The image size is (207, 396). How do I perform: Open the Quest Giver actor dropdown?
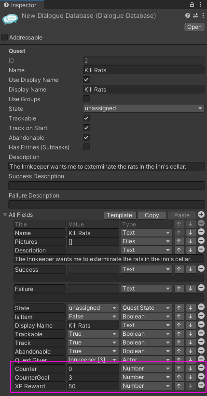[93, 360]
